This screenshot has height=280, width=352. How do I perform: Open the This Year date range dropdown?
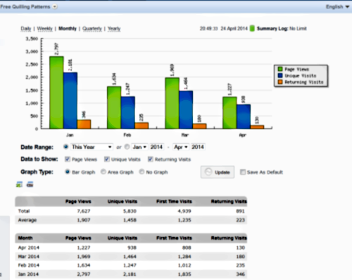[x=92, y=147]
